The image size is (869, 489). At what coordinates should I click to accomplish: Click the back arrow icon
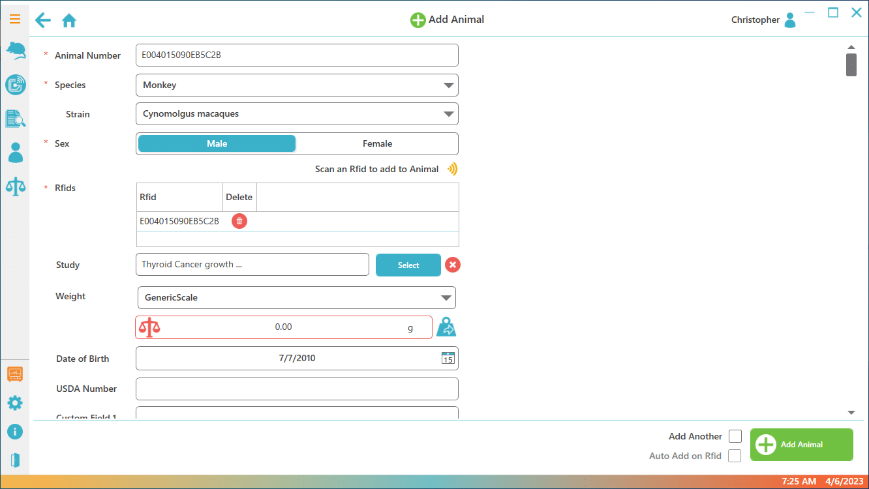pos(43,20)
